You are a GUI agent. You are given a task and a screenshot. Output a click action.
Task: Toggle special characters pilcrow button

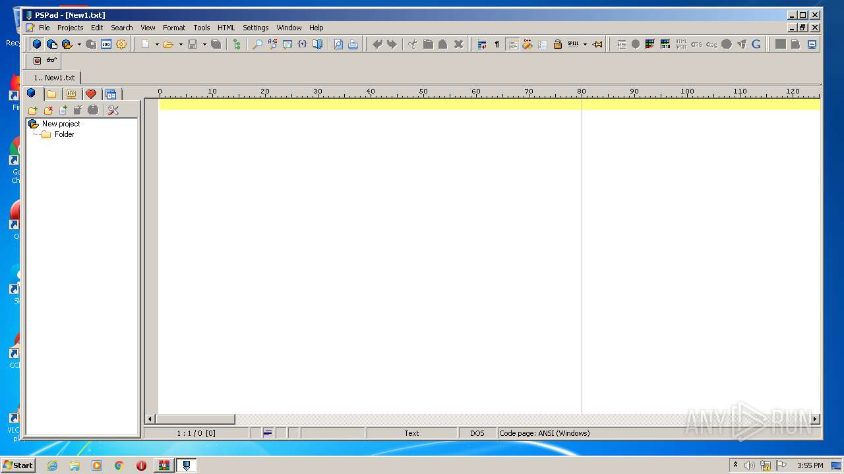click(x=497, y=44)
